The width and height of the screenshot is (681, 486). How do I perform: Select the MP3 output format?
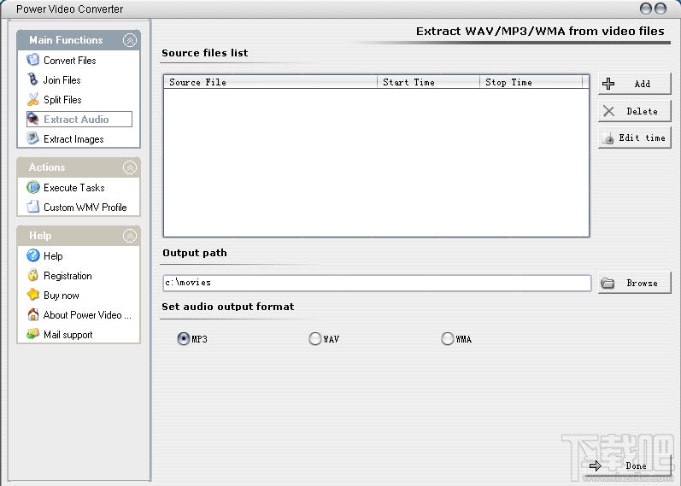(183, 338)
